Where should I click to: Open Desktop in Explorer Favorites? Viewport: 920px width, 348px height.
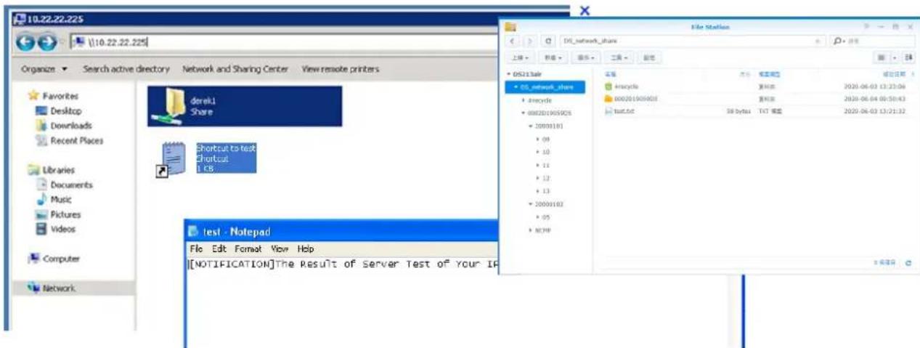point(57,110)
